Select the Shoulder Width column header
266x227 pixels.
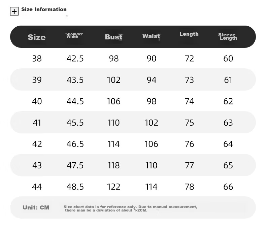coord(74,35)
